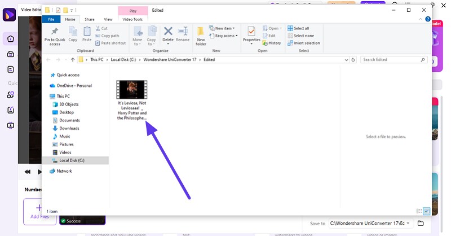Open Properties from ribbon
The height and width of the screenshot is (236, 451).
[251, 36]
